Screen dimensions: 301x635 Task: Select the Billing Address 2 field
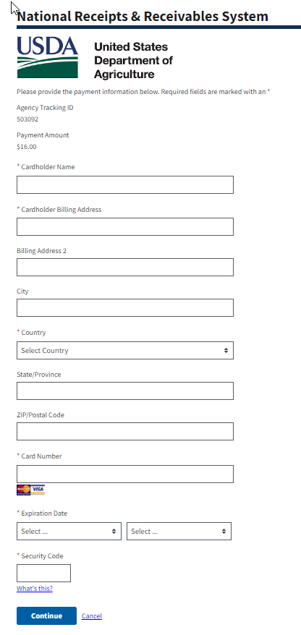tap(125, 268)
